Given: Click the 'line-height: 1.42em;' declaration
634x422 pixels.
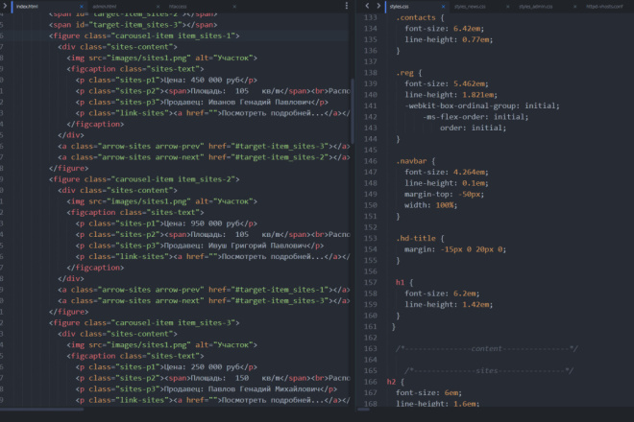Looking at the screenshot, I should [x=449, y=304].
